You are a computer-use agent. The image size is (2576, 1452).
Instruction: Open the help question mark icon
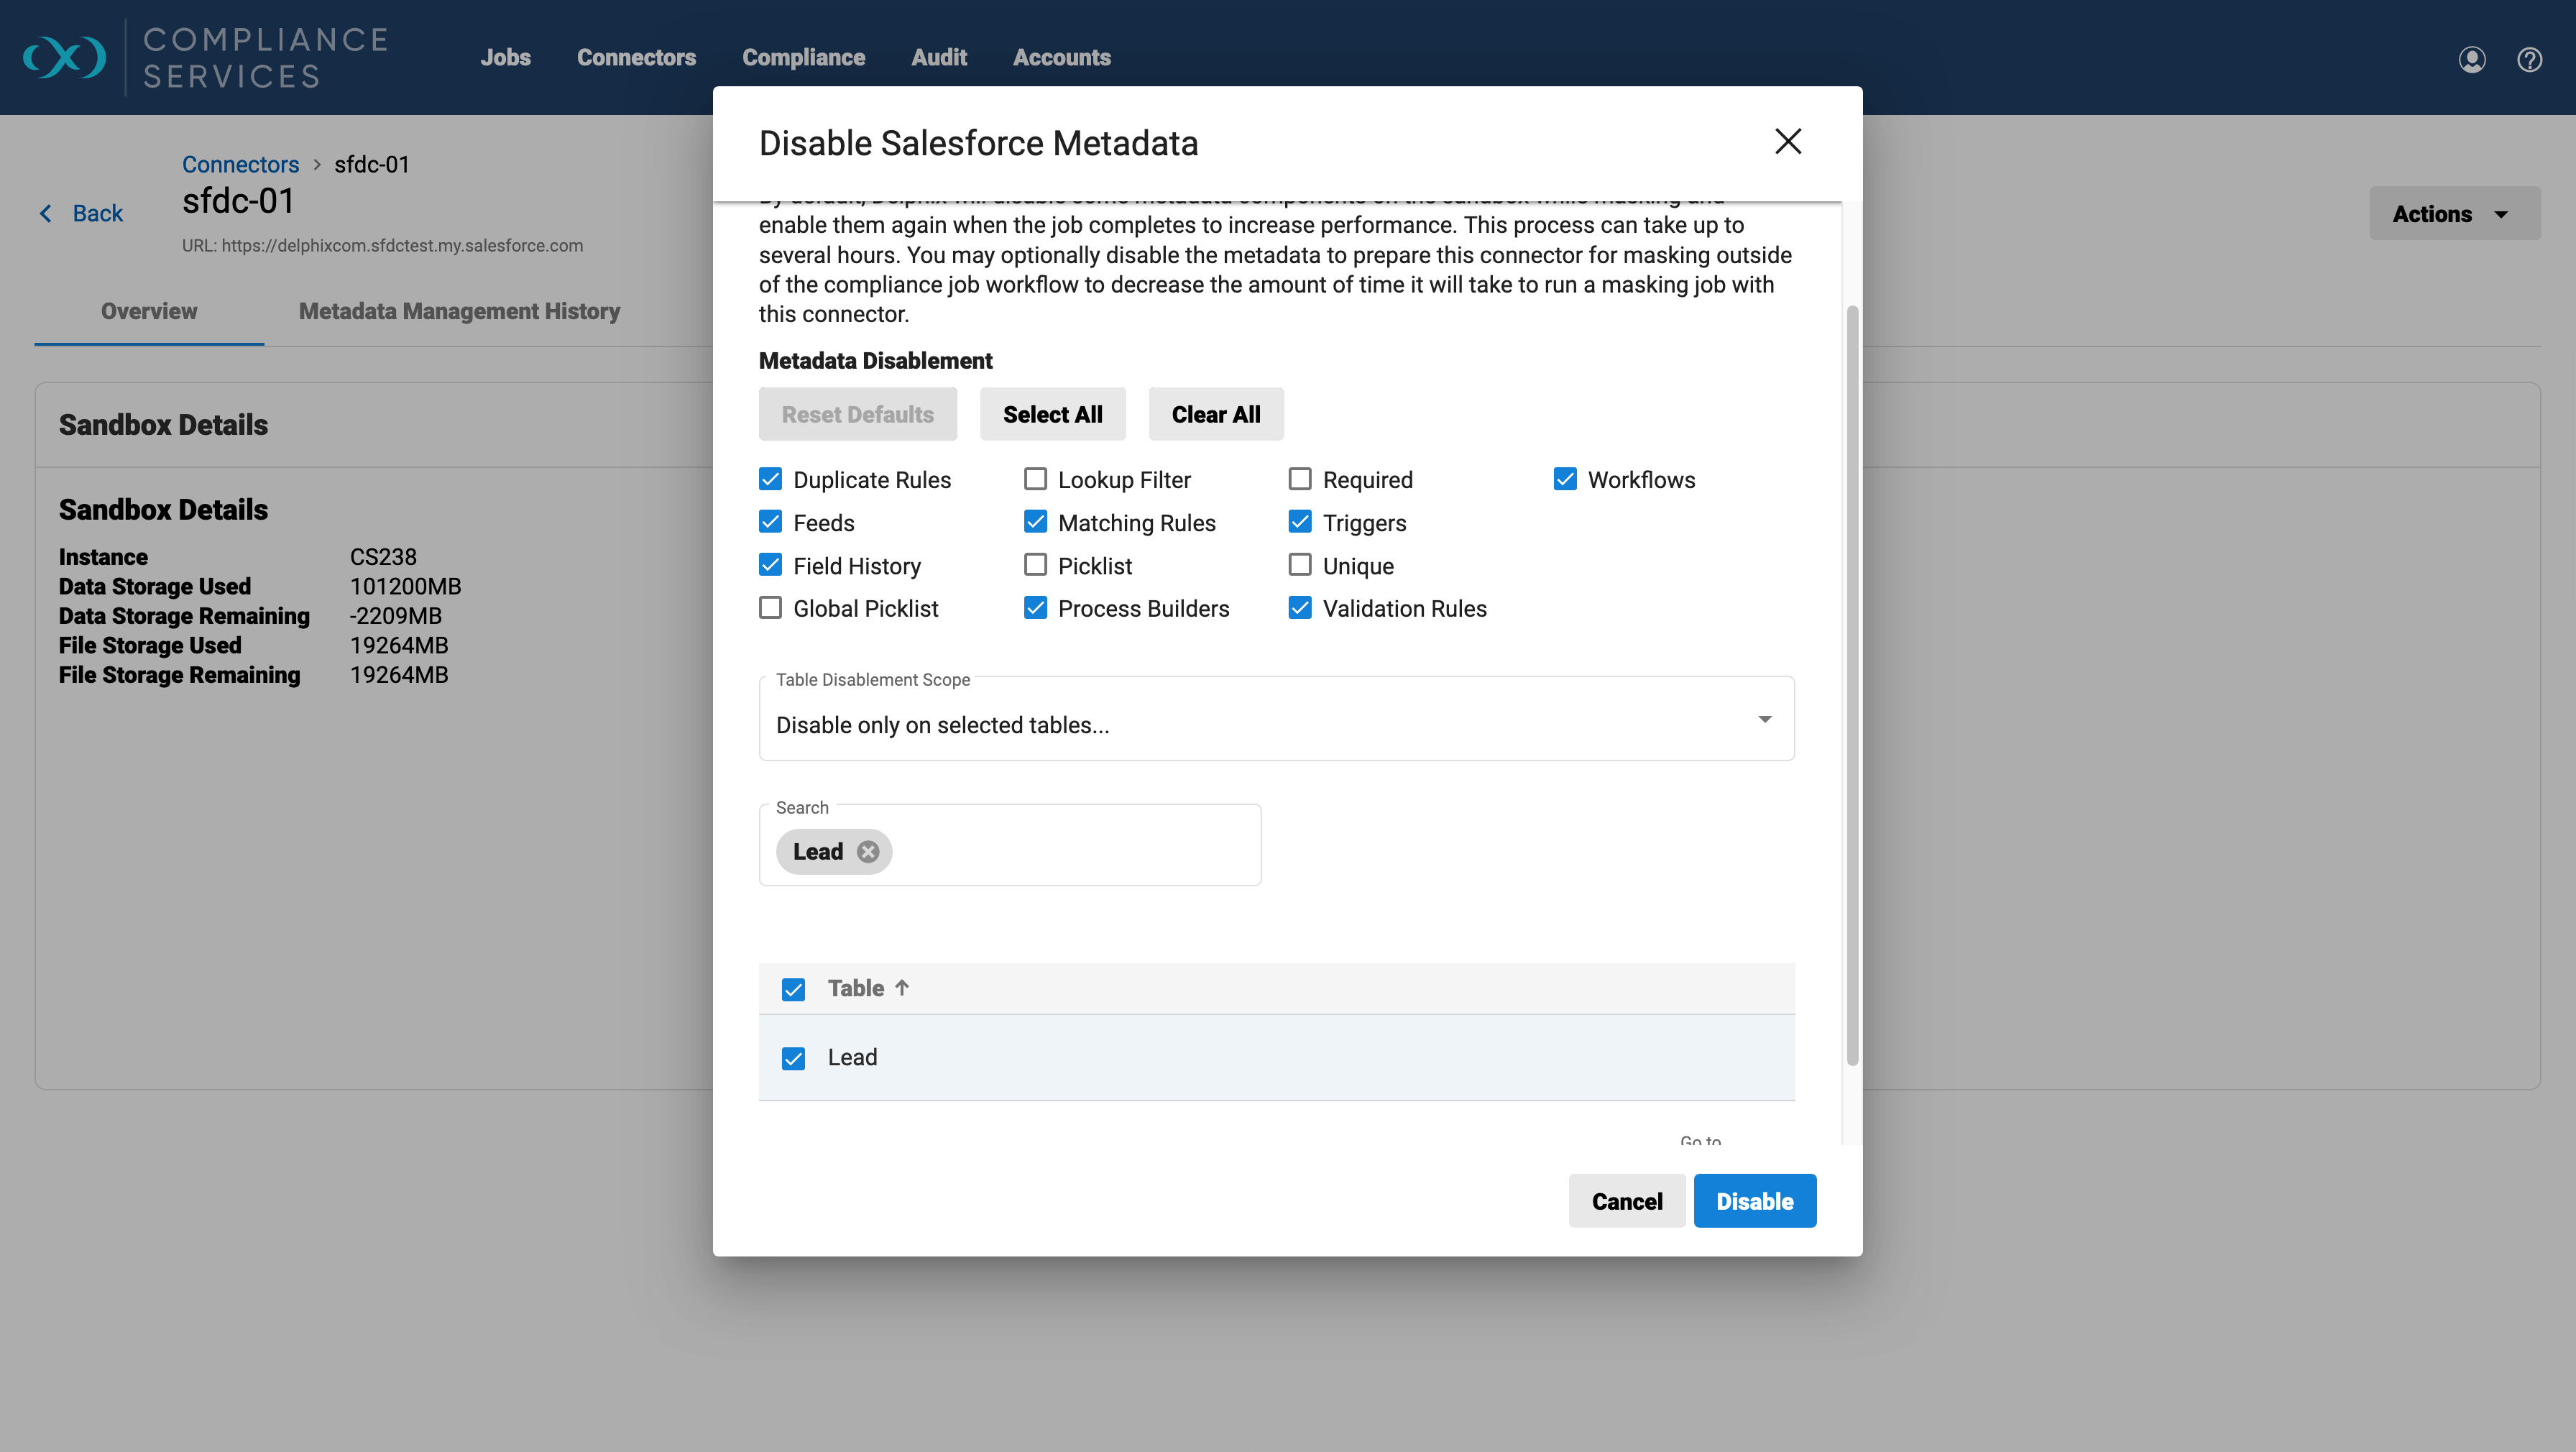(2529, 59)
